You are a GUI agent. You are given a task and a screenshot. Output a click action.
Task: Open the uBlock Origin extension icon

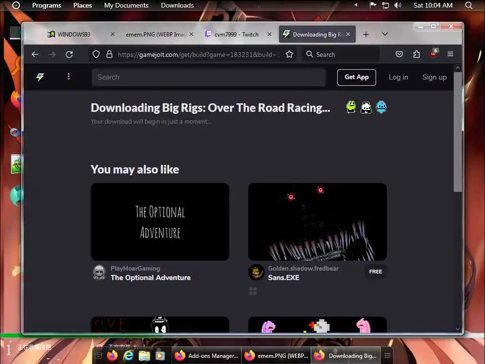click(x=434, y=53)
